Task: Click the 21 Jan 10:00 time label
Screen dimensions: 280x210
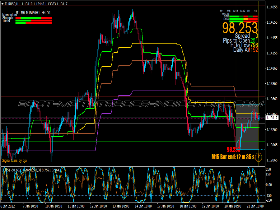Action: click(x=255, y=206)
